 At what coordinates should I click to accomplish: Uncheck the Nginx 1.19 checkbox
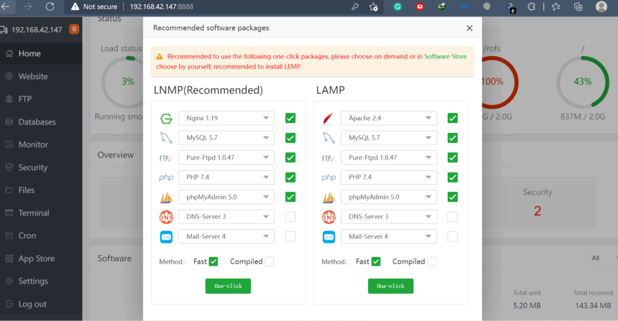tap(290, 118)
